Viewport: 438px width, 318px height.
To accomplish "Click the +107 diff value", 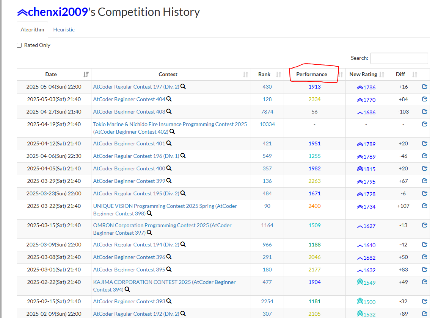I will point(403,206).
